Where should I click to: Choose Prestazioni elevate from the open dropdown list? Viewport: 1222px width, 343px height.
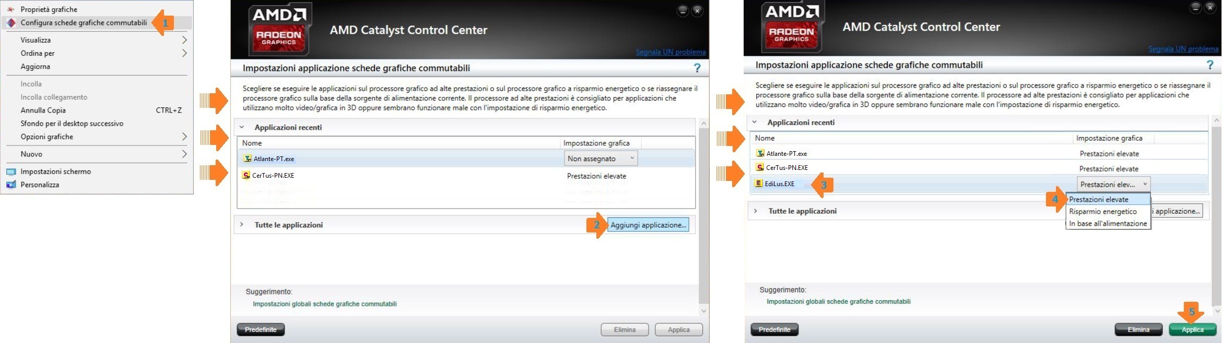[1108, 199]
